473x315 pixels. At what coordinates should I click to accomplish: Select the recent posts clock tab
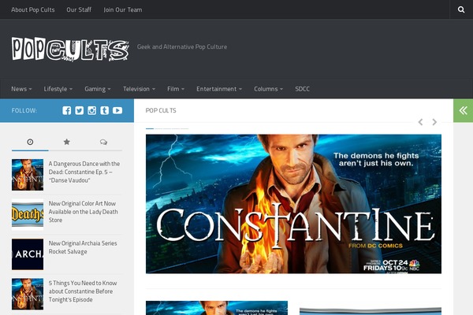(30, 142)
